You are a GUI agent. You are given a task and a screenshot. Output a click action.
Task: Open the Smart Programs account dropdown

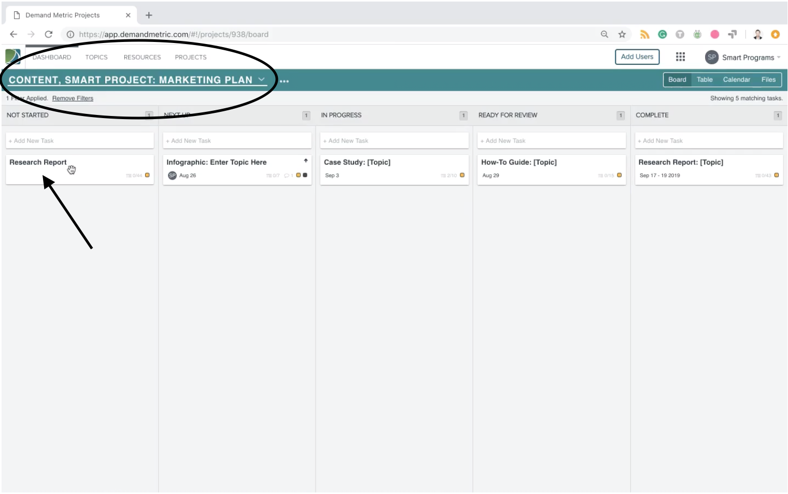(779, 57)
